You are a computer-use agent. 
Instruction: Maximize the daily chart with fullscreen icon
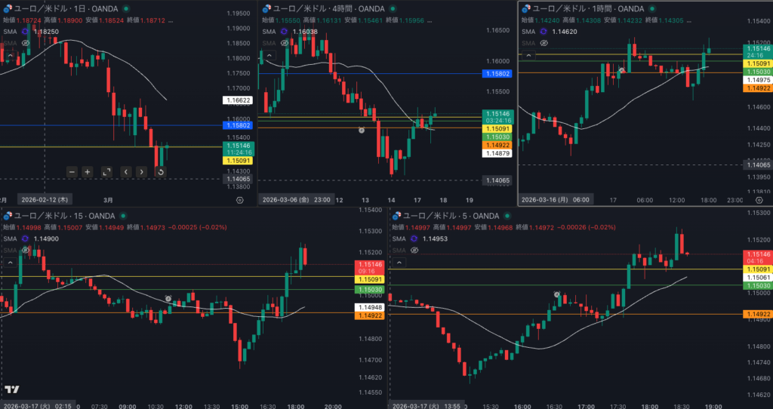(x=106, y=172)
